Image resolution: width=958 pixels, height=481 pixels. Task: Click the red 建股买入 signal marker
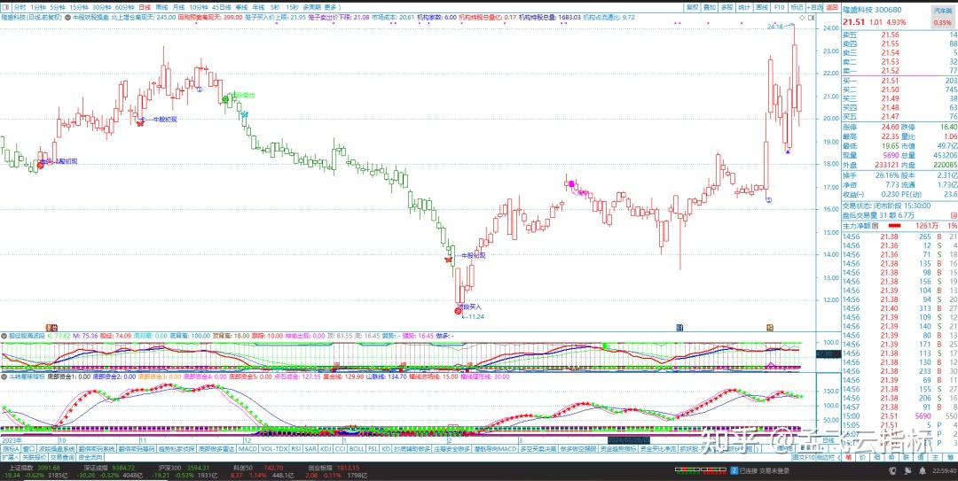click(x=458, y=310)
